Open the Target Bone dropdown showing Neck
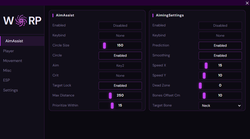This screenshot has width=250, height=139. pos(220,106)
